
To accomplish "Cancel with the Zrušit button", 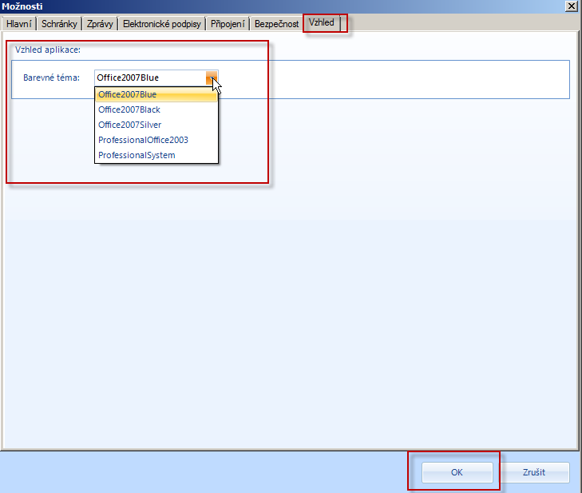I will [534, 472].
